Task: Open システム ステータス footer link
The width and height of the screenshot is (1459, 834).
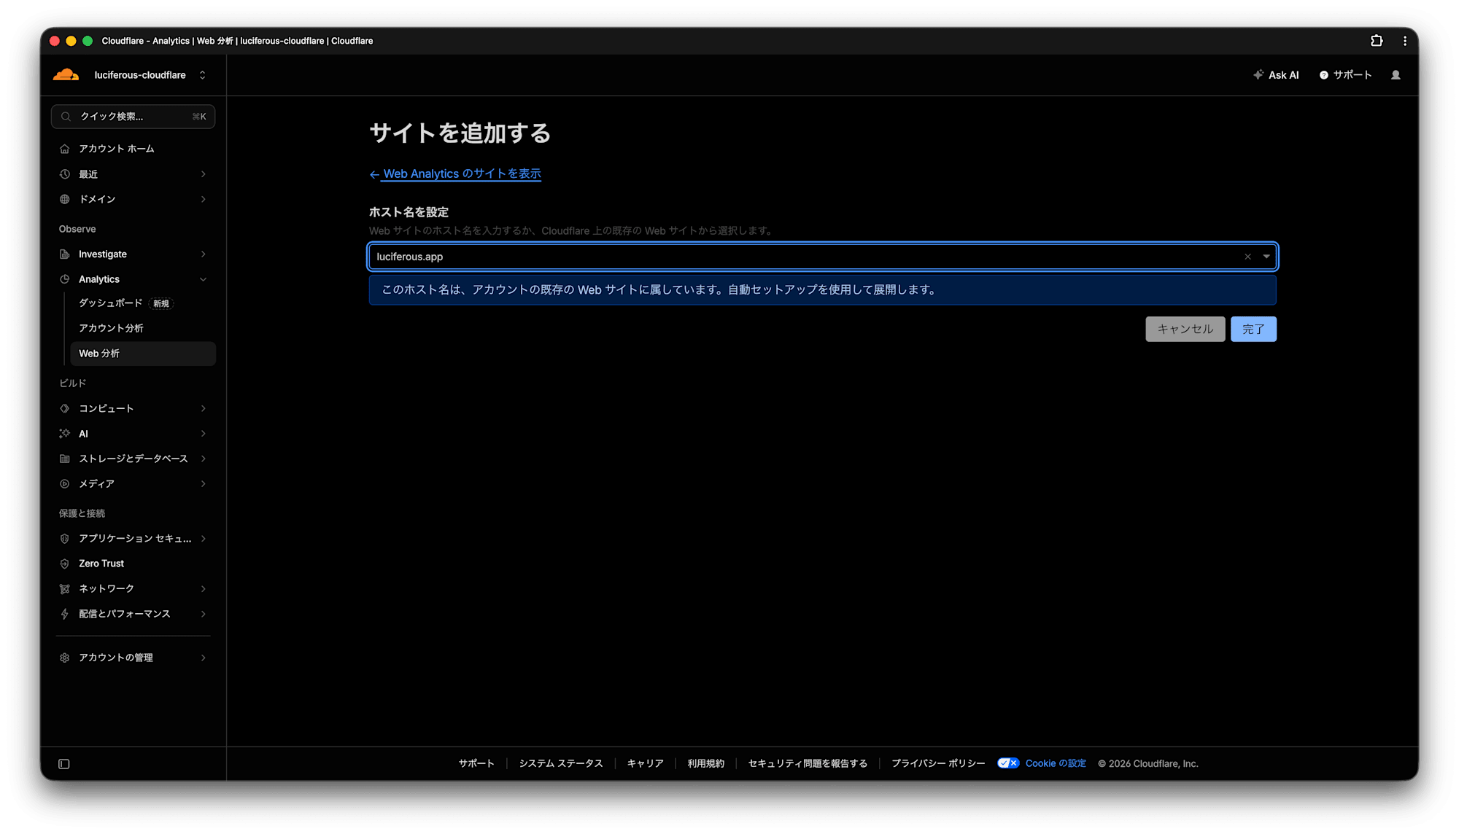Action: tap(561, 763)
